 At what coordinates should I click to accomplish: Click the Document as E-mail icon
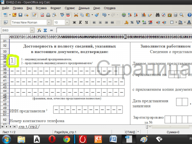pos(26,15)
